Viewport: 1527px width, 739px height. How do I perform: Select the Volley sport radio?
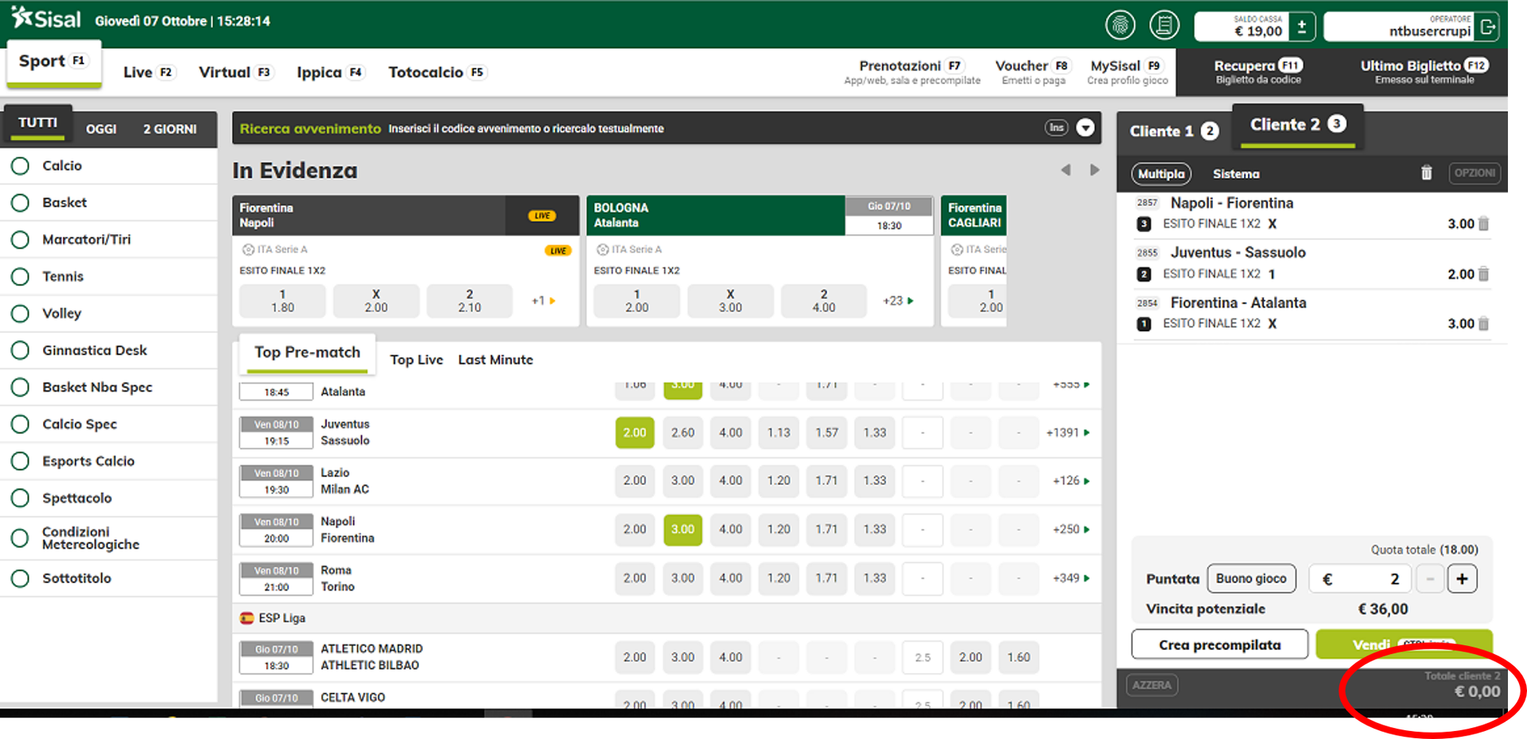coord(20,313)
